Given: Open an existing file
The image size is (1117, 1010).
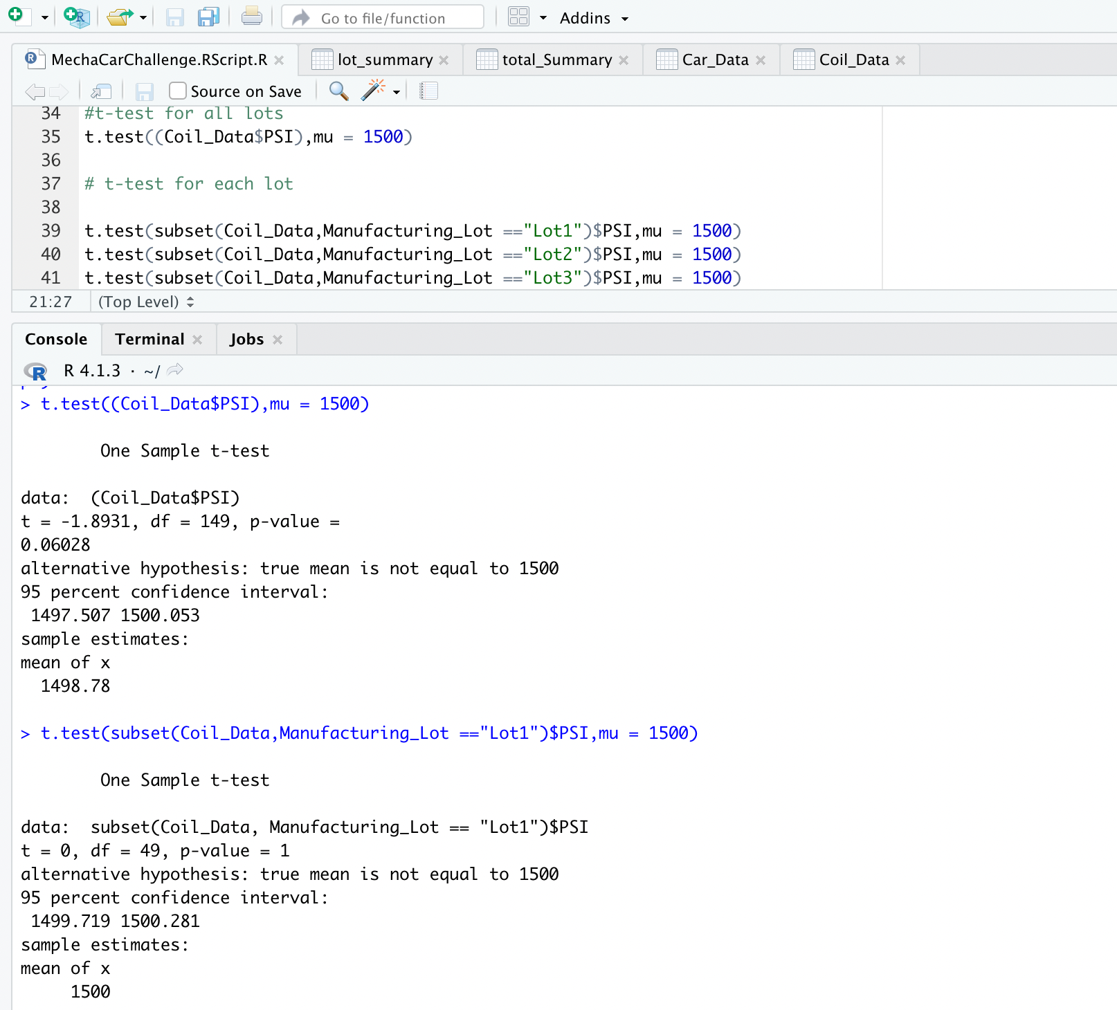Looking at the screenshot, I should [x=118, y=17].
